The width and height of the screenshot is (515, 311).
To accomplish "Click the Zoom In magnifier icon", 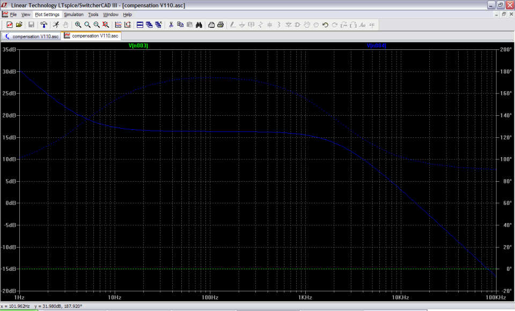I will [x=78, y=25].
